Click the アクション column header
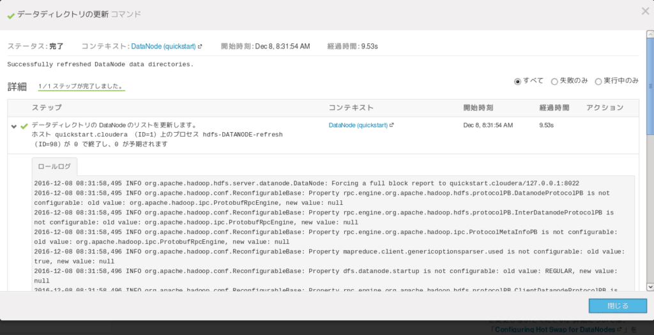654x335 pixels. pos(605,107)
